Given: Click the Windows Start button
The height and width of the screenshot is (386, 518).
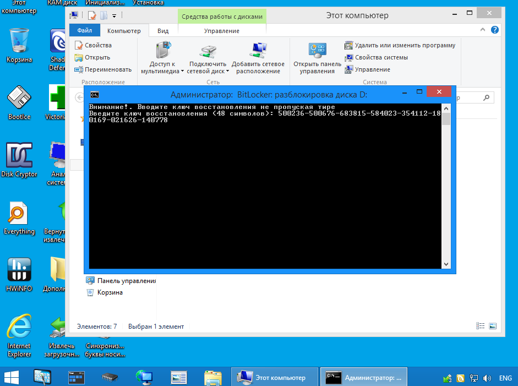Looking at the screenshot, I should pos(12,378).
